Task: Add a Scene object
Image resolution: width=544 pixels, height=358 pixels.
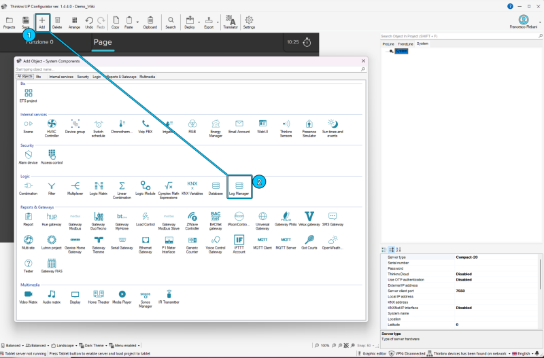Action: (x=28, y=126)
